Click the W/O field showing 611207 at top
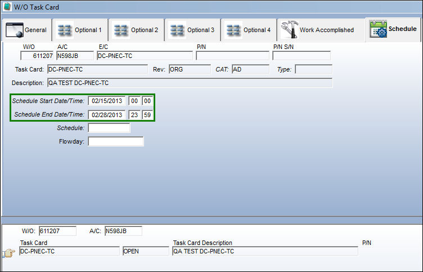The height and width of the screenshot is (272, 423). point(37,56)
